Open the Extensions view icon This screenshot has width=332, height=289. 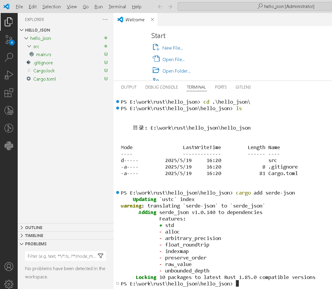9,93
